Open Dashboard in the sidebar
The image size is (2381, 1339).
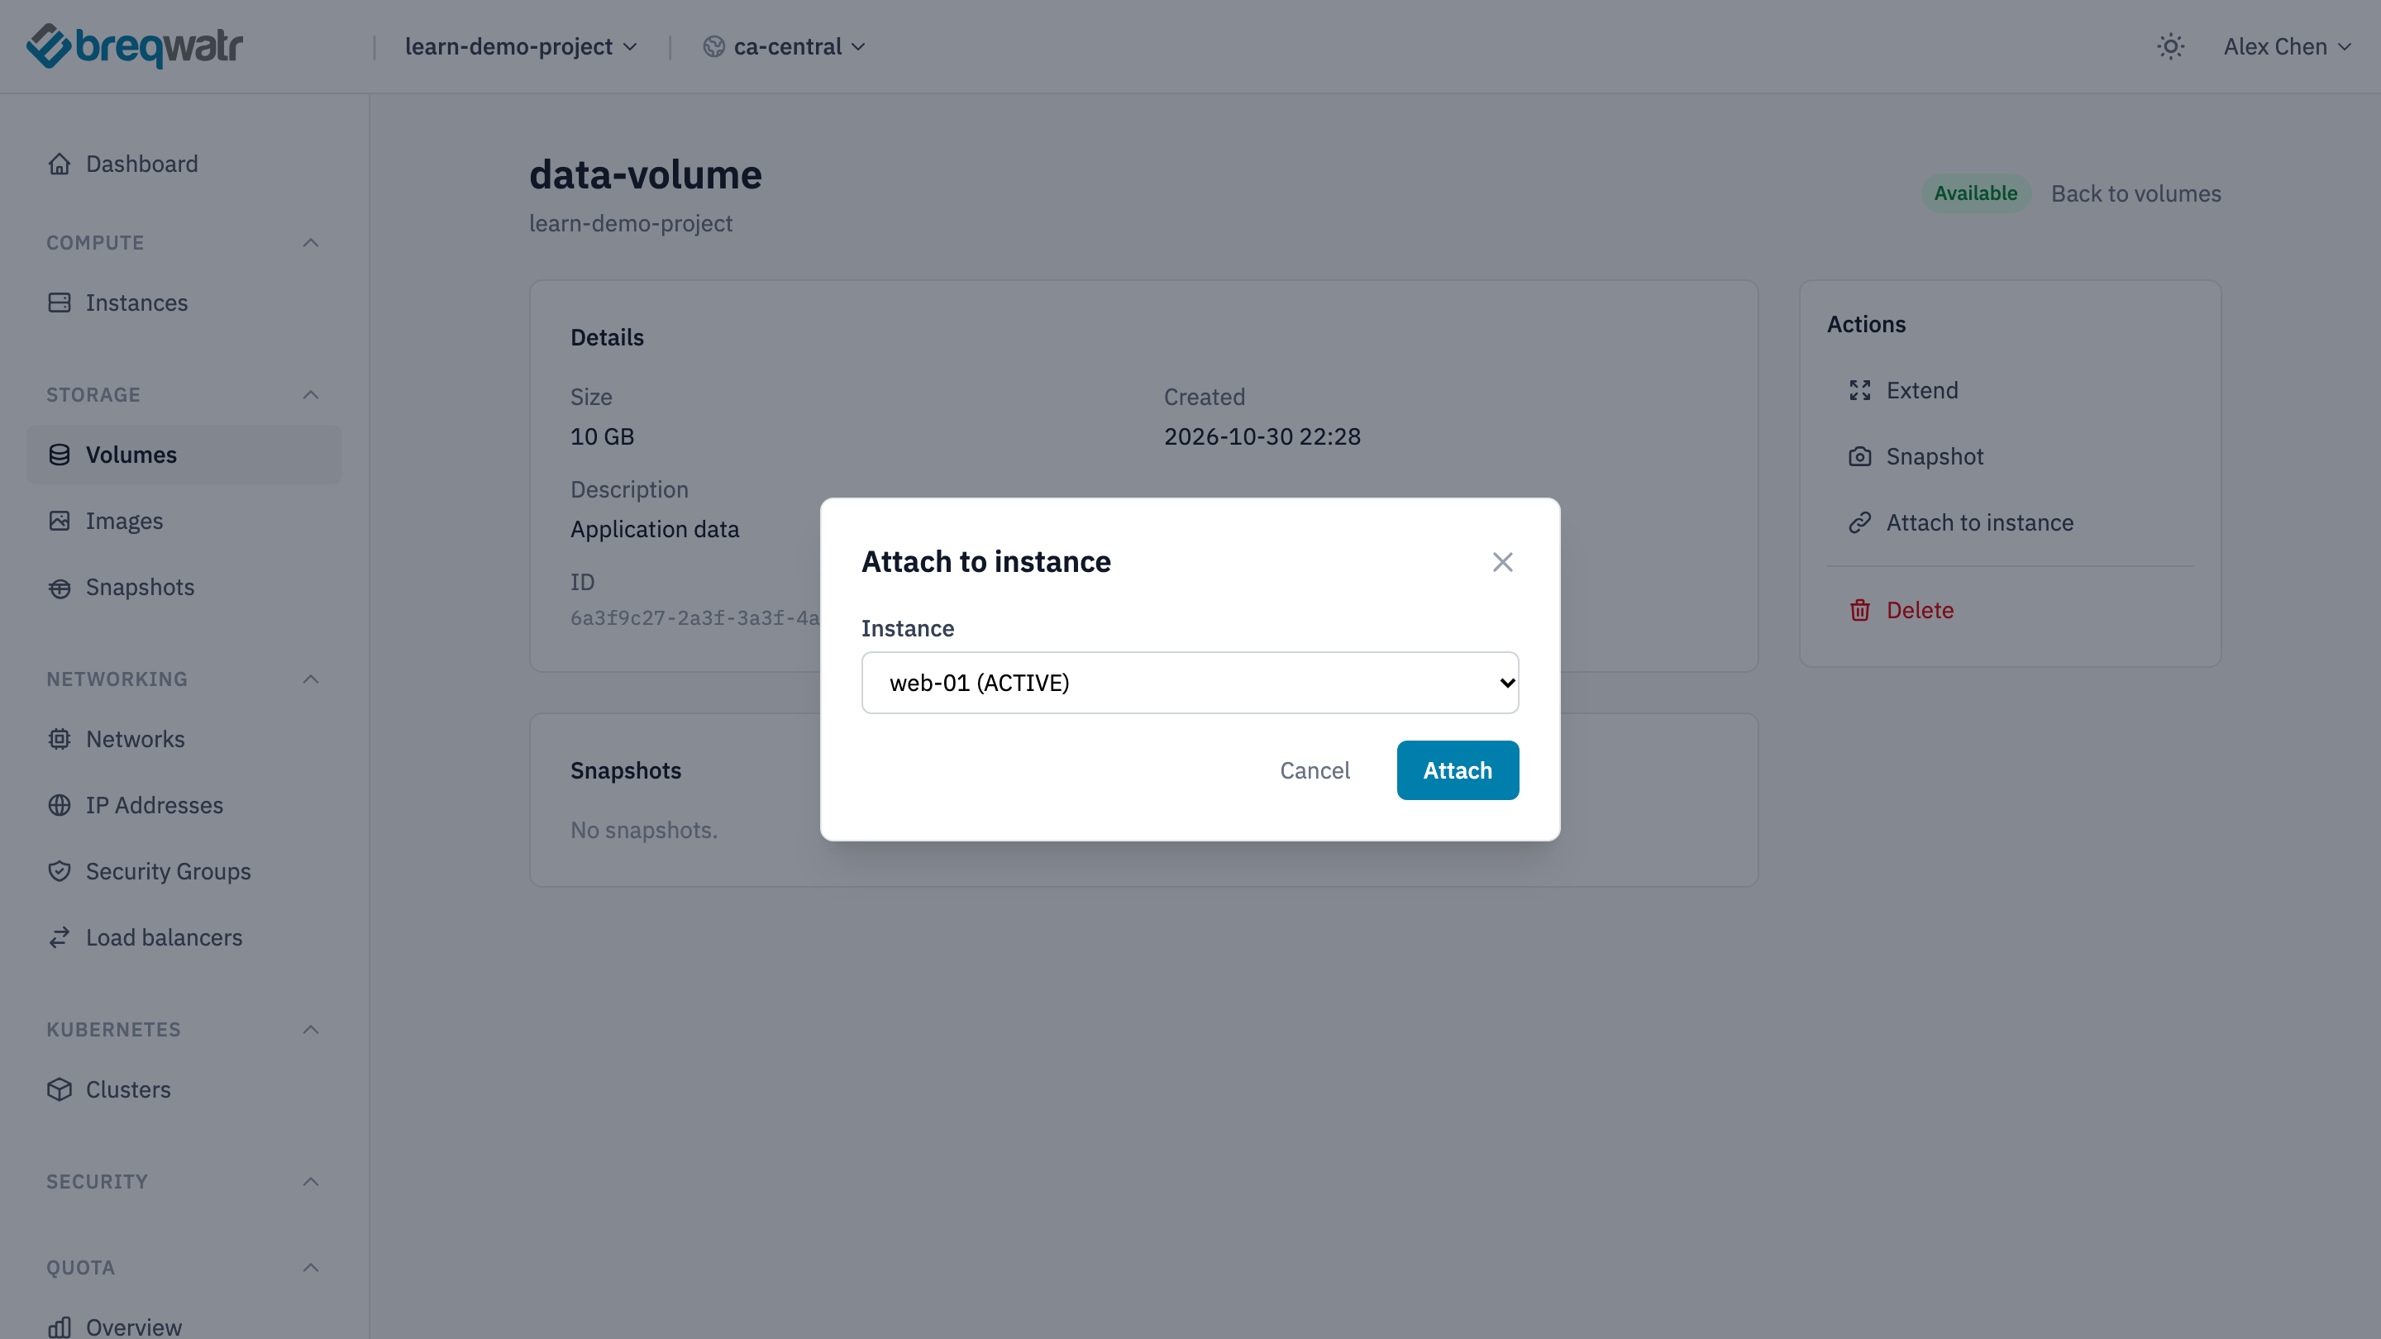(x=184, y=164)
